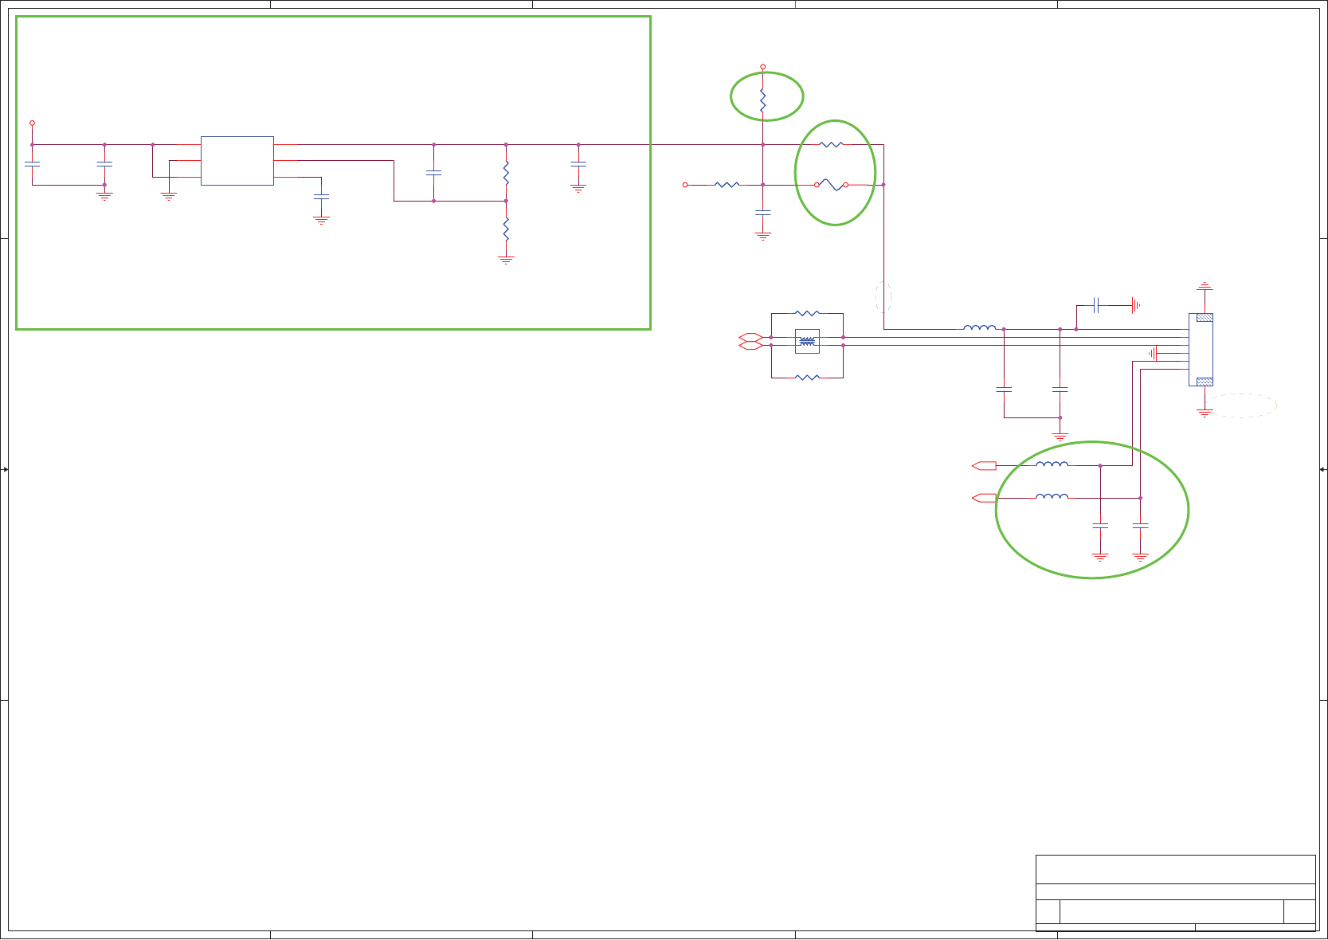This screenshot has width=1328, height=940.
Task: Click the open-circle terminal left of horizontal resistor
Action: [685, 185]
